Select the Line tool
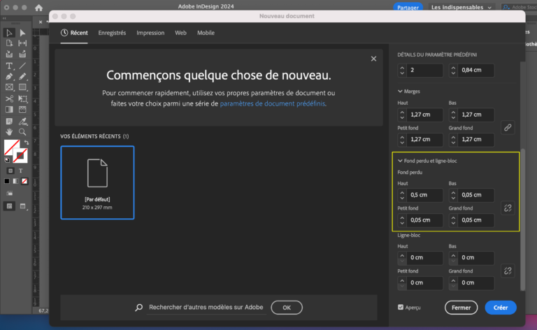 22,66
